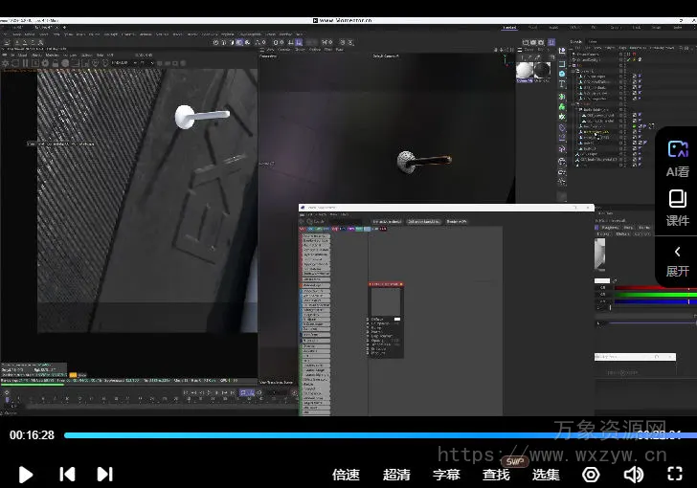This screenshot has width=697, height=488.
Task: Select the white material thumbnail in material manager
Action: coord(526,70)
